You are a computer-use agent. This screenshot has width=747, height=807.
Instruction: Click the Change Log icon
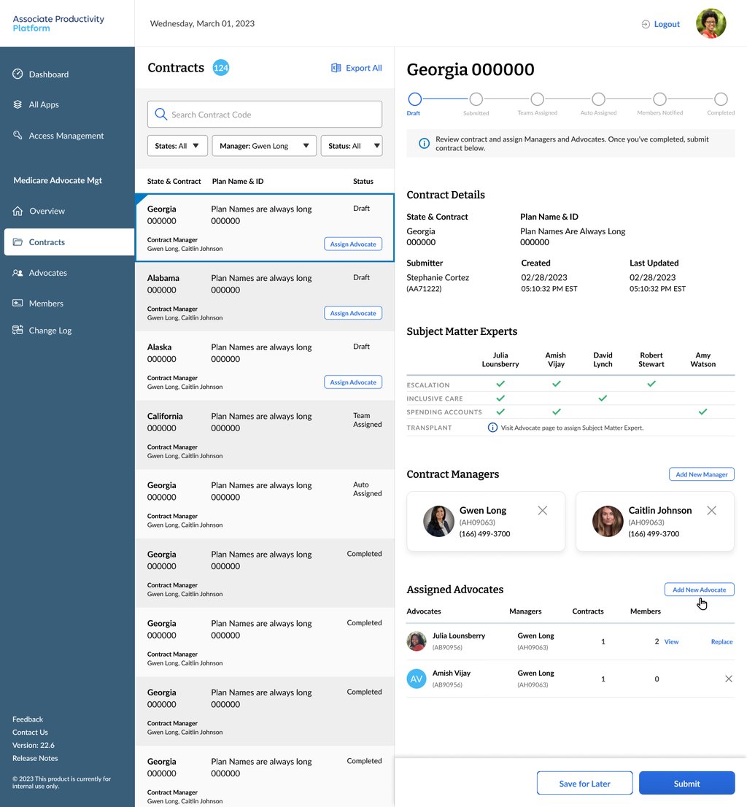tap(18, 330)
